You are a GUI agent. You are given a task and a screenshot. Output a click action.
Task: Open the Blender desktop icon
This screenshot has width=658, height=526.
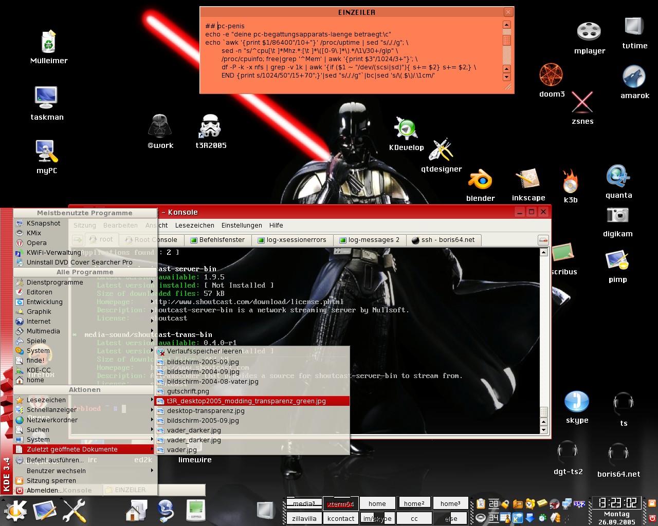pyautogui.click(x=480, y=181)
